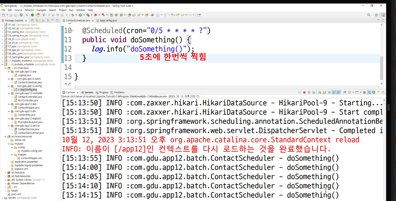Screen dimensions: 396x201
Task: Open the Window menu
Action: 80,10
